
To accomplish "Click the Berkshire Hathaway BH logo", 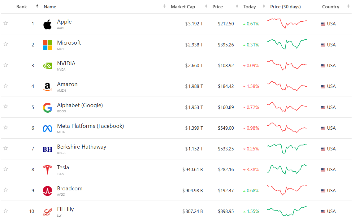I will (x=48, y=149).
